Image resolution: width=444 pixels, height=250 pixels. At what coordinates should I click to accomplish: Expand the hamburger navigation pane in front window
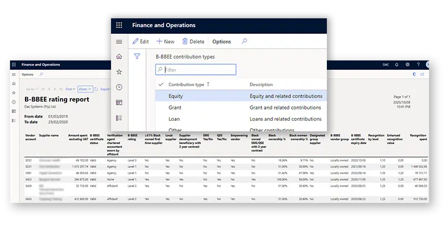(119, 42)
